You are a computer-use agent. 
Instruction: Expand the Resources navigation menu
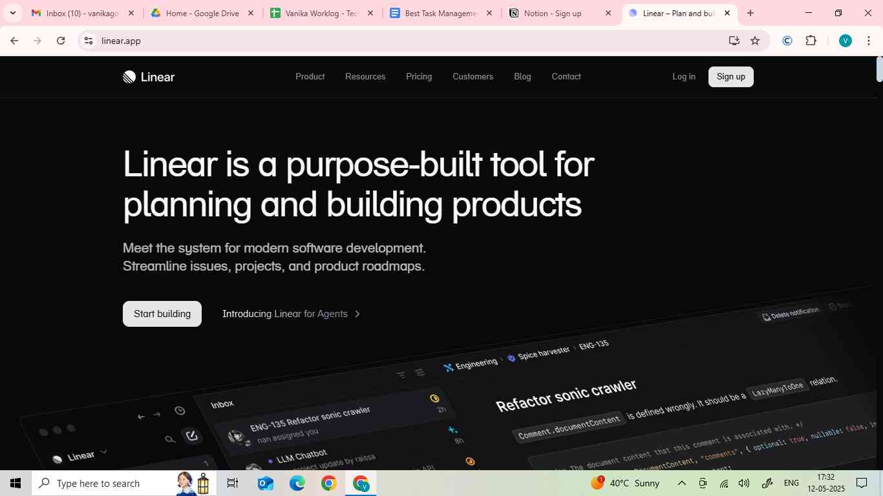tap(365, 76)
